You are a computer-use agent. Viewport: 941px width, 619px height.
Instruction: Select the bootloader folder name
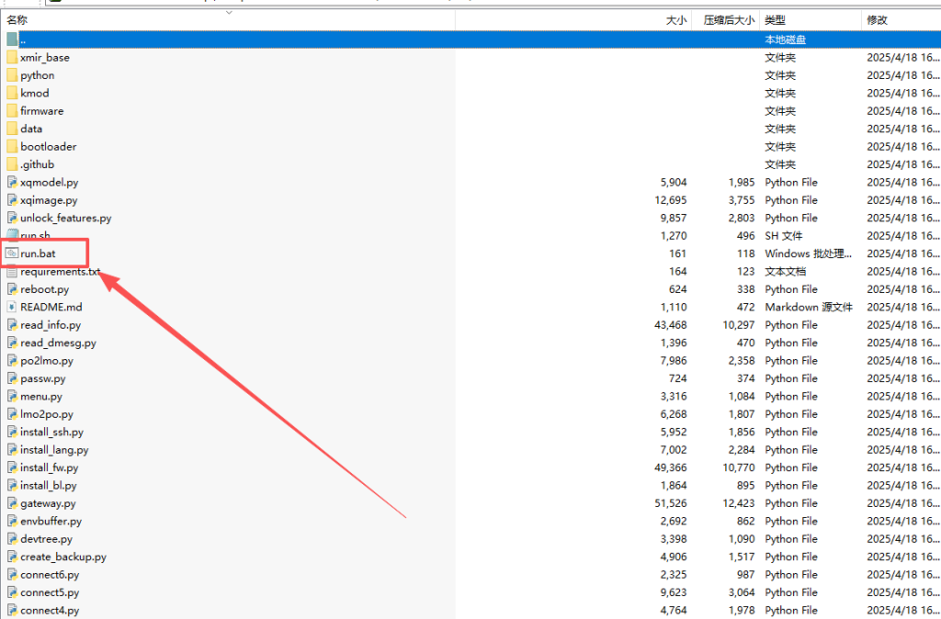[x=48, y=147]
